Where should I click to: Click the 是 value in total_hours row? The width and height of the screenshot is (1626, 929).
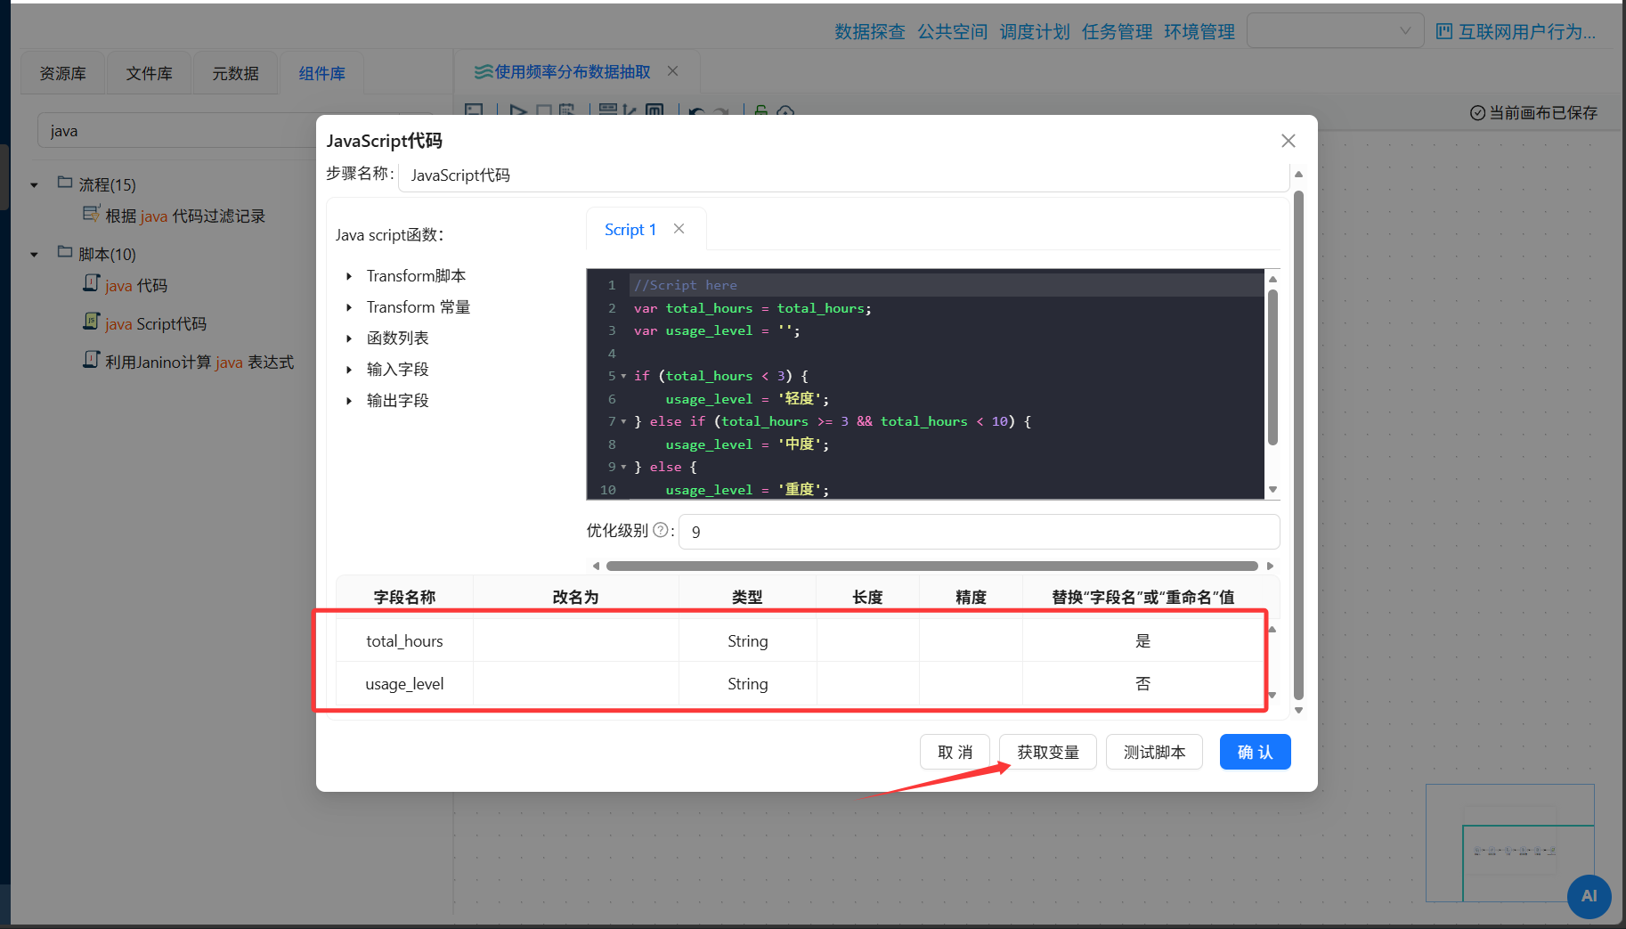[1142, 640]
